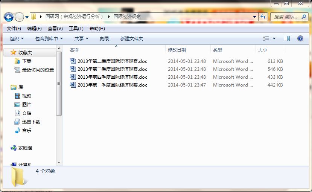The width and height of the screenshot is (312, 192).
Task: Open 迅雷下载 library
Action: (31, 122)
